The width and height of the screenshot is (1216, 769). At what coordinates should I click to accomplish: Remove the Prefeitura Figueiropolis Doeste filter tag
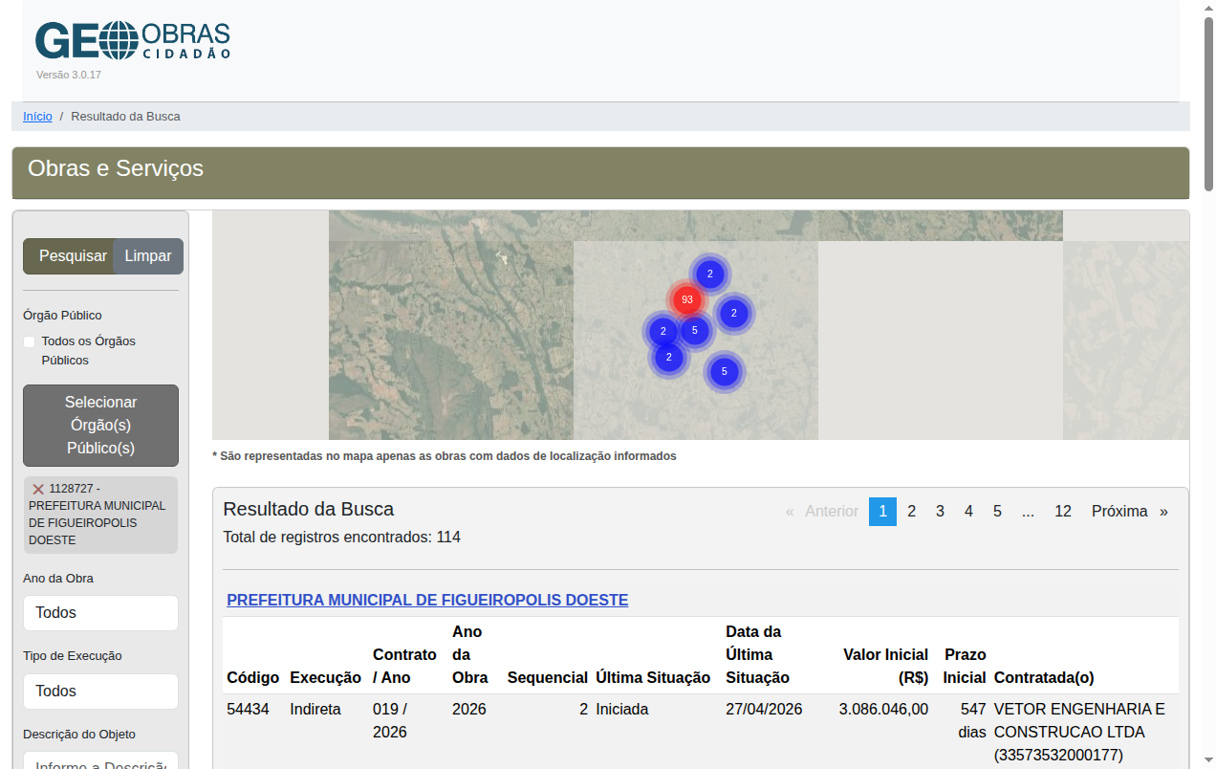point(38,489)
